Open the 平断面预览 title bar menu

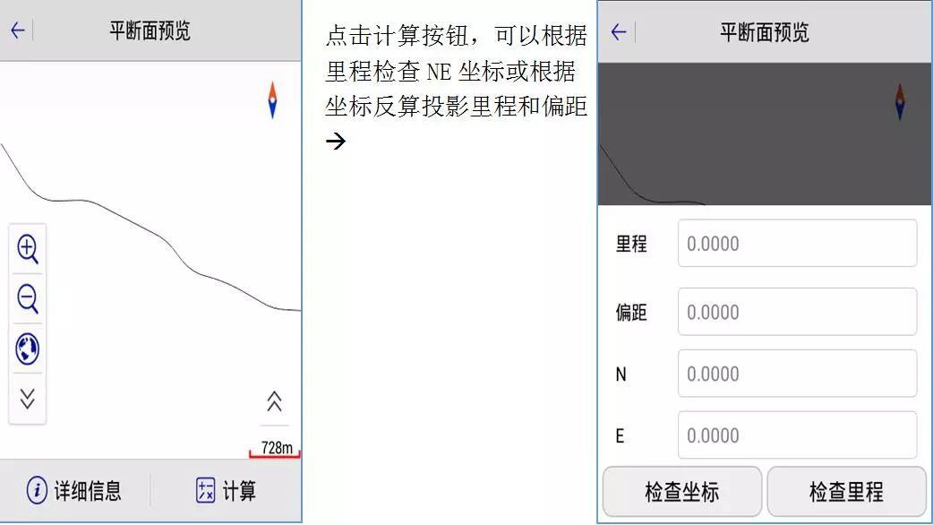pyautogui.click(x=150, y=27)
